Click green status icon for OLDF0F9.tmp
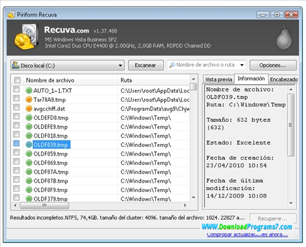 coord(29,190)
